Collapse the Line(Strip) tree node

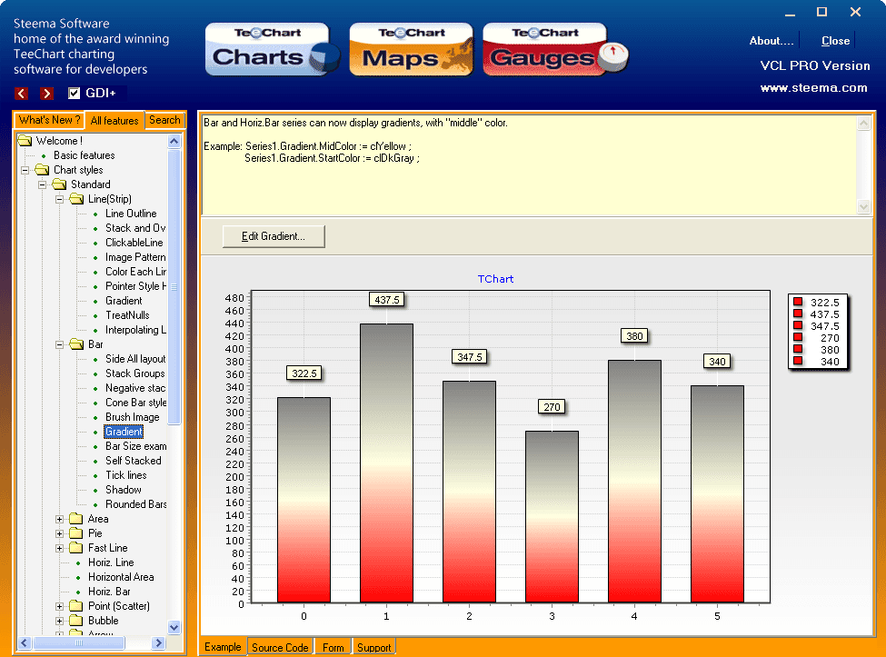(59, 199)
